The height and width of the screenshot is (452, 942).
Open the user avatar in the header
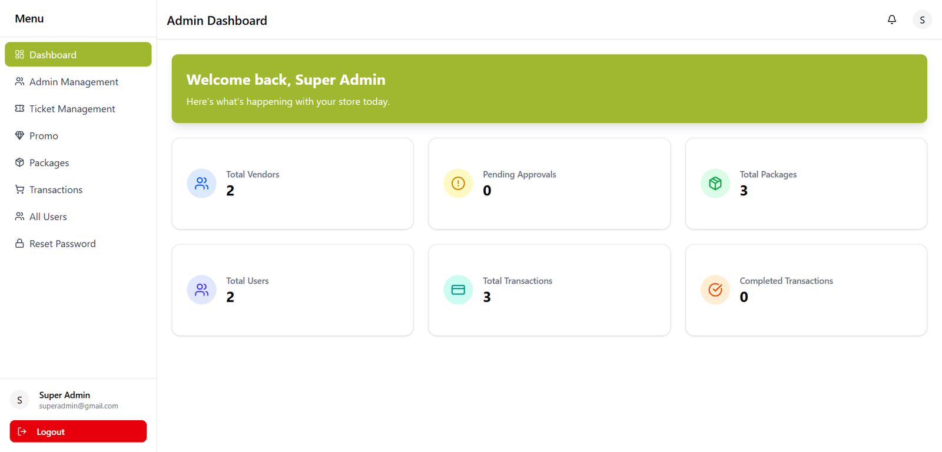pyautogui.click(x=922, y=20)
